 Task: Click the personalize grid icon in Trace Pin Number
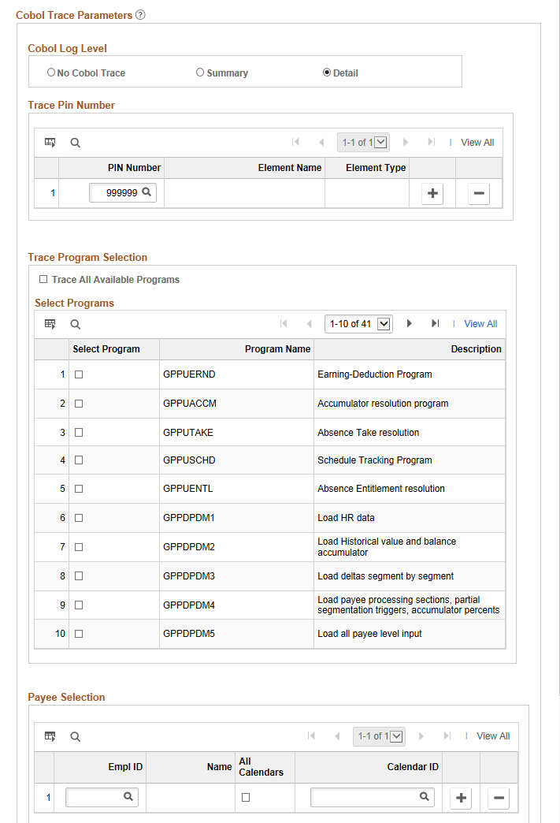(x=50, y=142)
